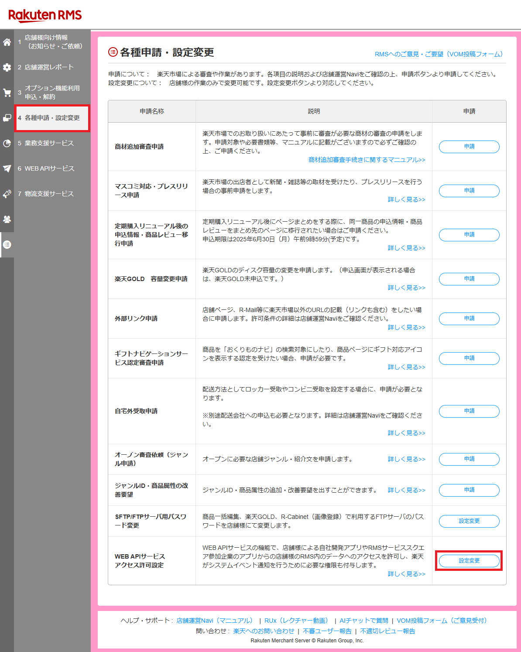The width and height of the screenshot is (521, 652).
Task: Click 申請 button for 外部リンク申請
Action: pyautogui.click(x=469, y=319)
